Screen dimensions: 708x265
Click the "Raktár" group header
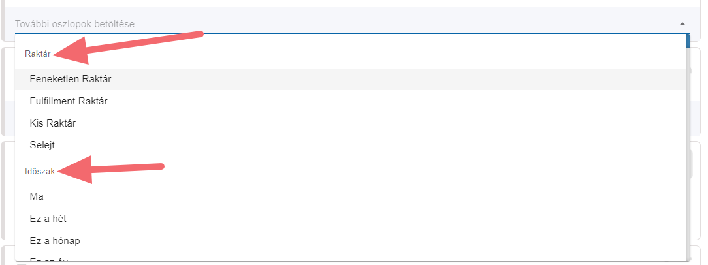click(x=37, y=54)
